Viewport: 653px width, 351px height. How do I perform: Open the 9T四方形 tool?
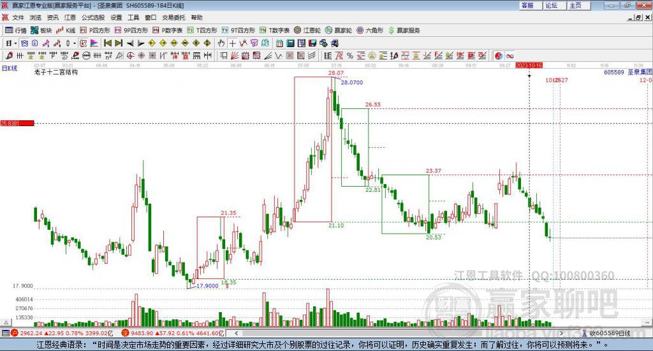click(x=238, y=31)
